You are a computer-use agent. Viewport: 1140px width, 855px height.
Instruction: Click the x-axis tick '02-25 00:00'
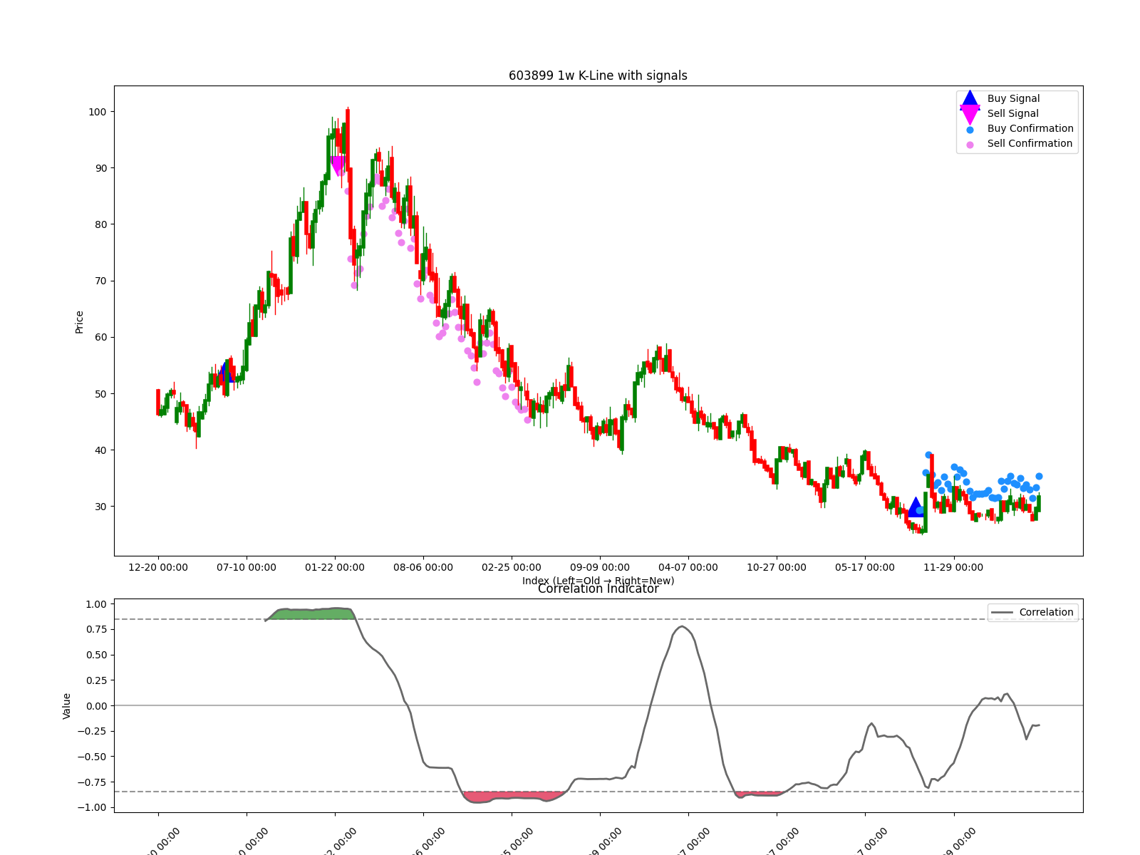512,567
